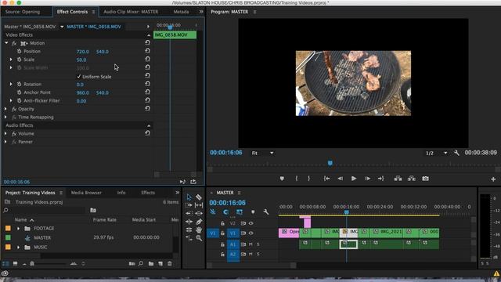
Task: Toggle V2 track output eye
Action: 251,223
